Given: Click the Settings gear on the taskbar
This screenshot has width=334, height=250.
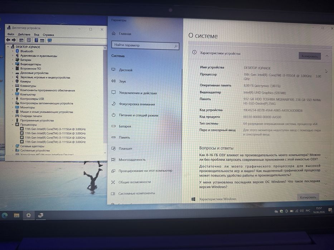Looking at the screenshot, I should coord(29,215).
